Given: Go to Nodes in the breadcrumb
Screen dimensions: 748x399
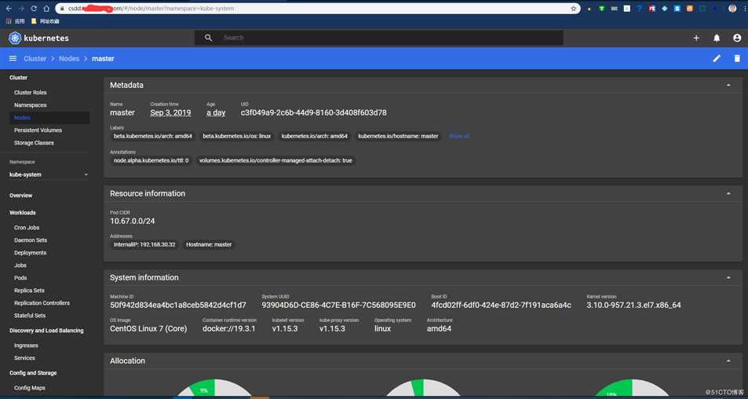Looking at the screenshot, I should click(x=69, y=59).
